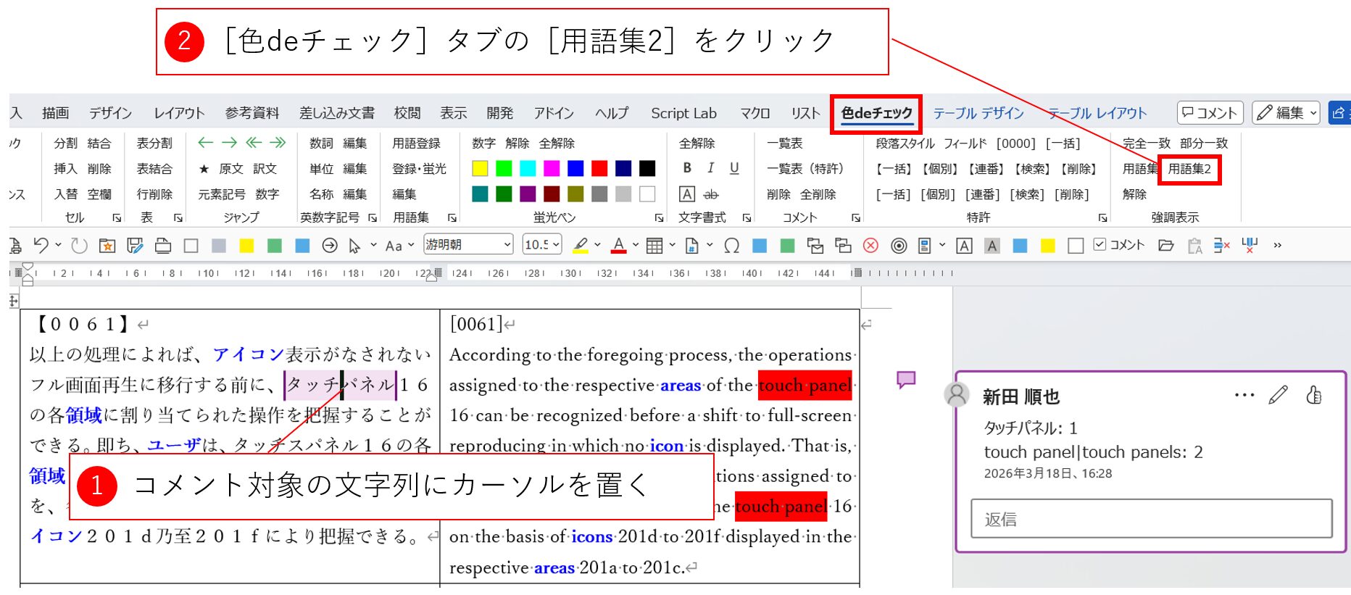Expand the 蛍光ペン group dialog launcher
The image size is (1351, 595).
[x=659, y=217]
